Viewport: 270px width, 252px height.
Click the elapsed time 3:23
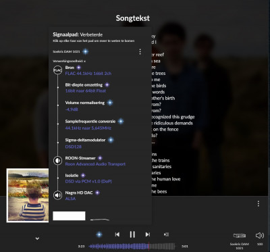[81, 247]
